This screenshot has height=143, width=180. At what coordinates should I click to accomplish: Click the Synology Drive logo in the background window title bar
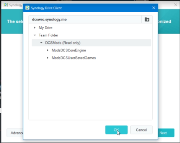coord(6,5)
